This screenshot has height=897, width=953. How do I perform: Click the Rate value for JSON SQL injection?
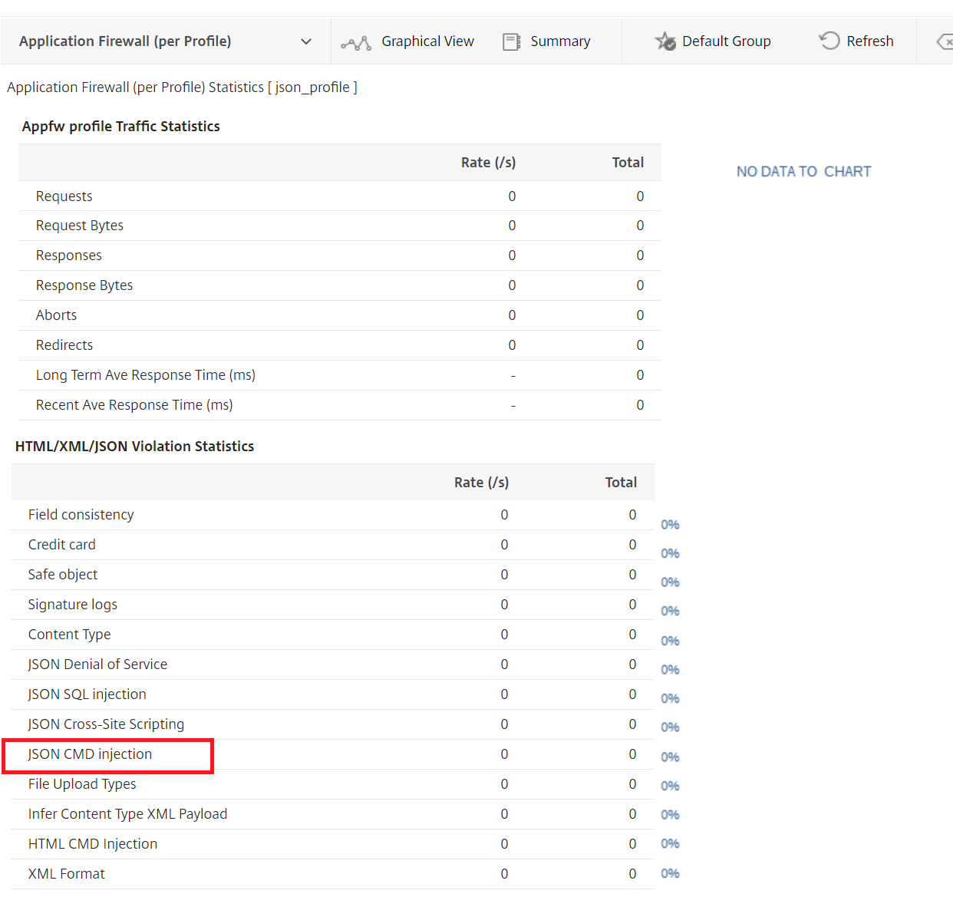tap(504, 694)
